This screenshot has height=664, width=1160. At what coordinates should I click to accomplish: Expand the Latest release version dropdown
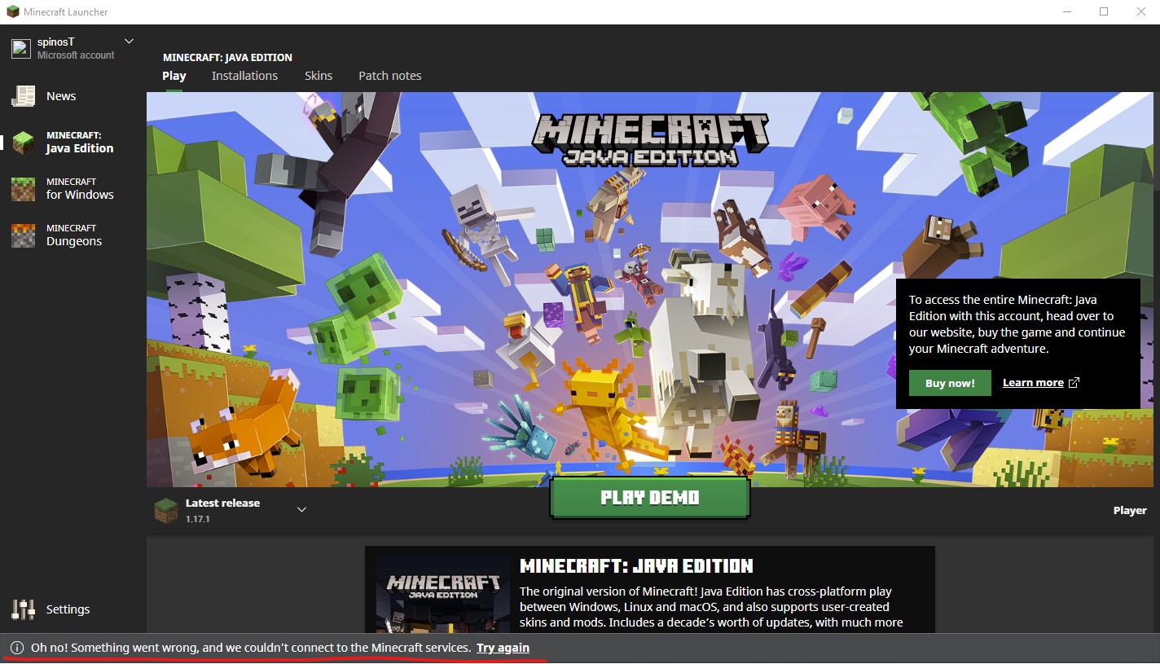pos(301,510)
